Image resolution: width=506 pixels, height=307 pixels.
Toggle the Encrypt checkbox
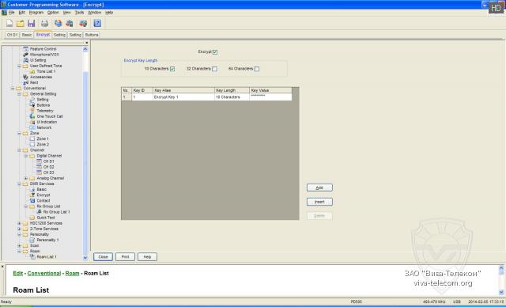(x=215, y=52)
